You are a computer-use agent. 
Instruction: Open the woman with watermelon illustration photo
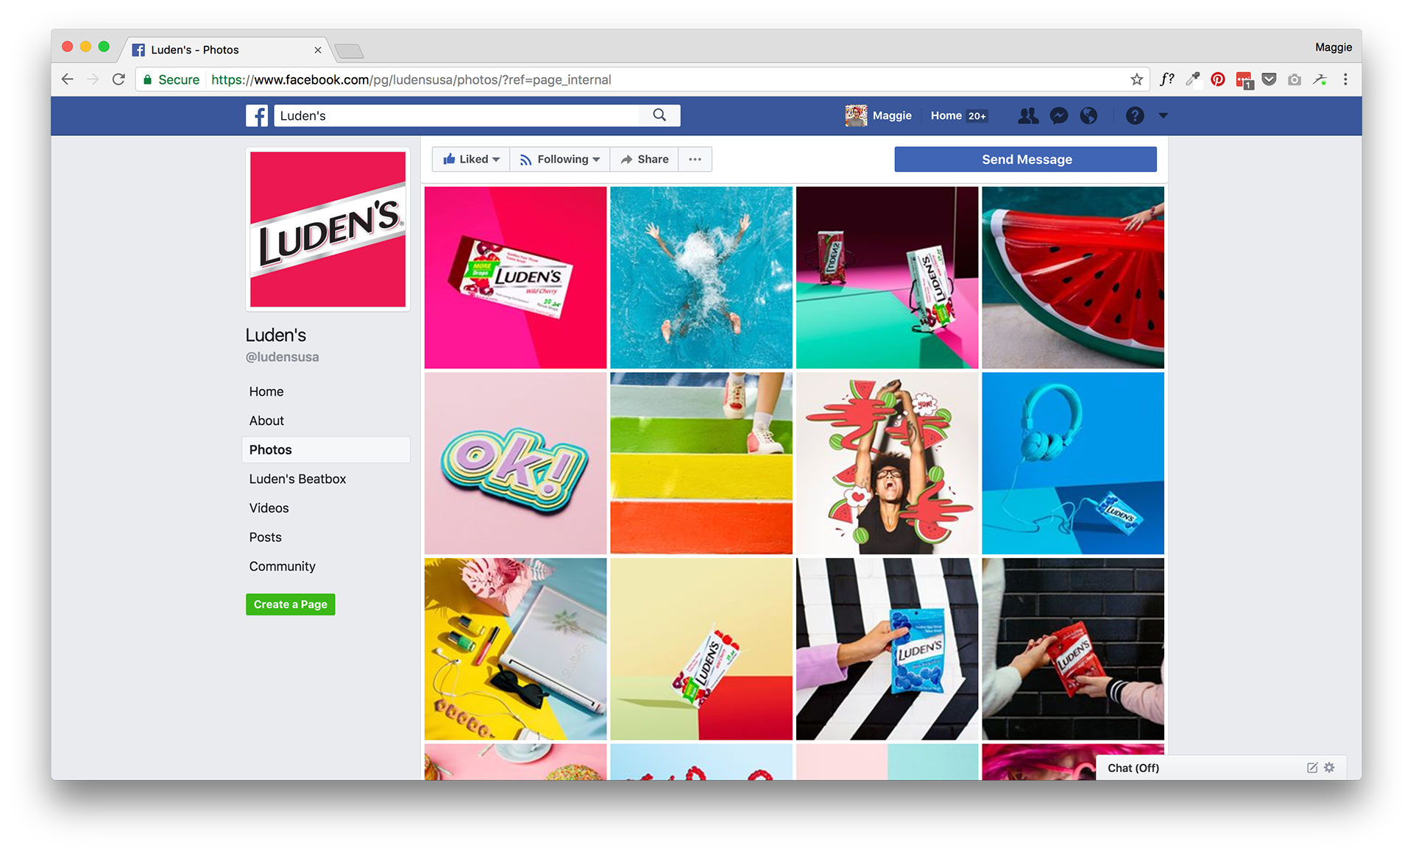click(x=887, y=463)
